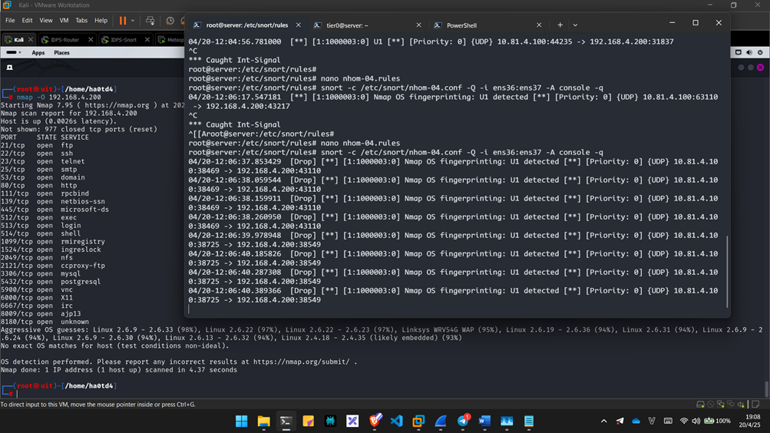Image resolution: width=770 pixels, height=433 pixels.
Task: Open Wireshark from the taskbar
Action: click(x=441, y=421)
